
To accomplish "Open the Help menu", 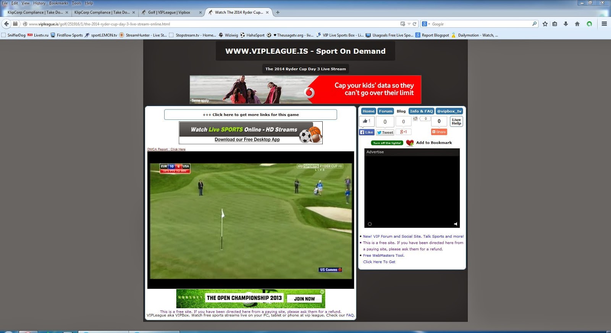I will click(x=89, y=3).
